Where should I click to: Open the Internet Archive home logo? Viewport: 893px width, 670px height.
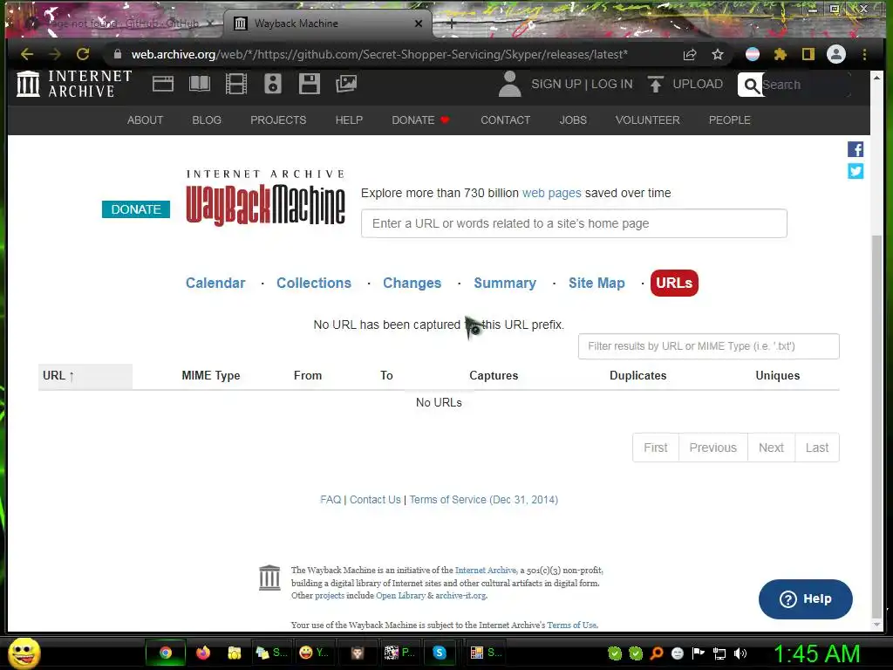(x=74, y=84)
